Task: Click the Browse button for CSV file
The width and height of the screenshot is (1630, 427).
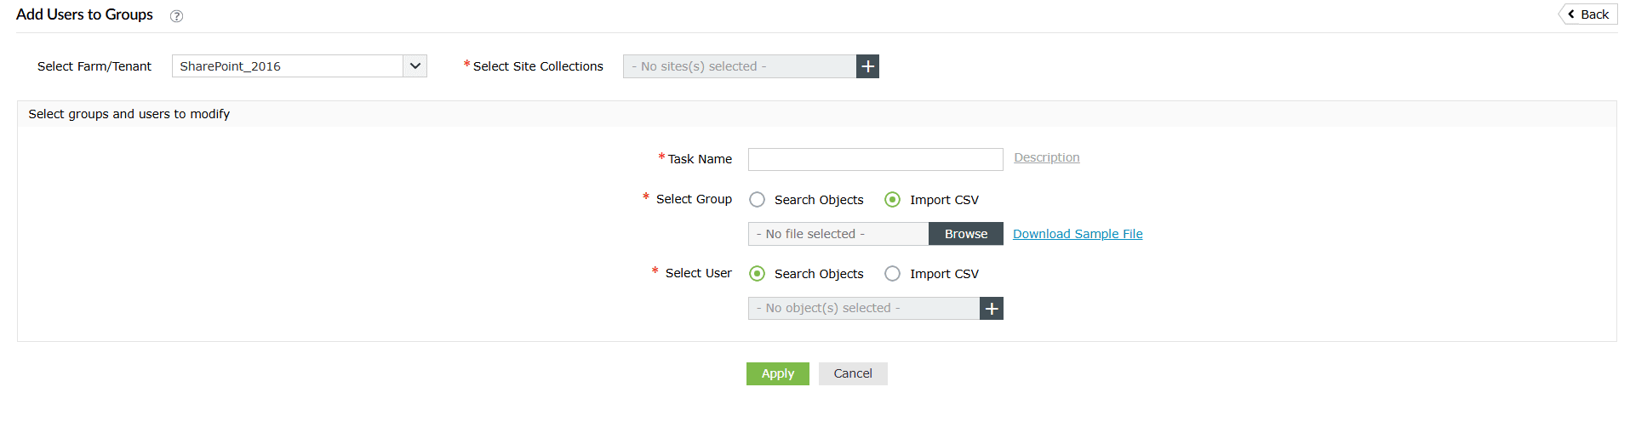Action: click(x=965, y=234)
